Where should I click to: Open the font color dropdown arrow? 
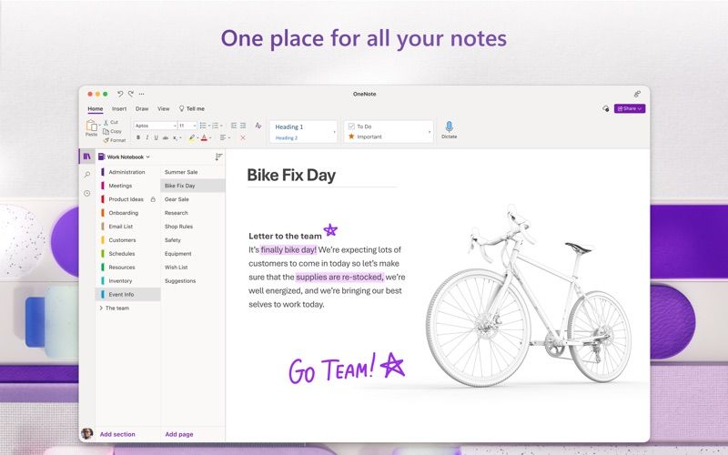[x=210, y=138]
